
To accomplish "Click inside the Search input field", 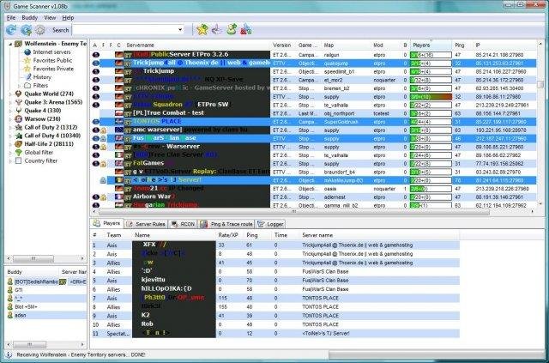I will click(124, 30).
